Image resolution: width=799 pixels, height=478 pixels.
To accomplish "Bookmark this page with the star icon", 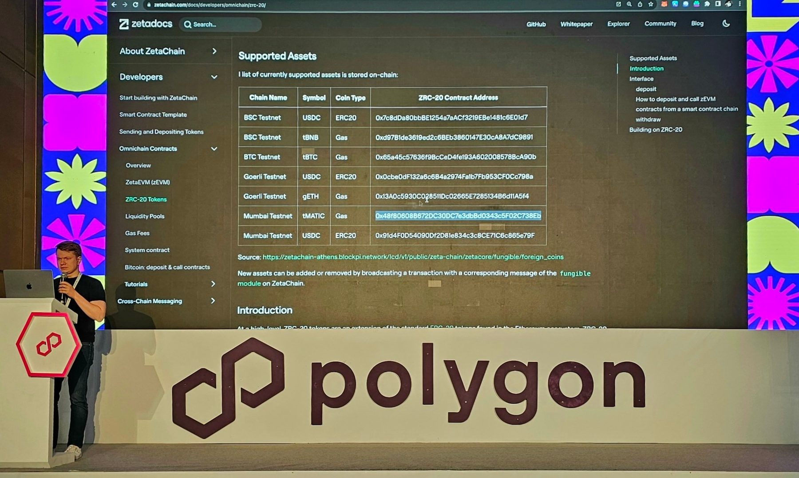I will tap(651, 4).
